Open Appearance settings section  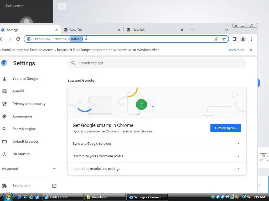click(22, 116)
